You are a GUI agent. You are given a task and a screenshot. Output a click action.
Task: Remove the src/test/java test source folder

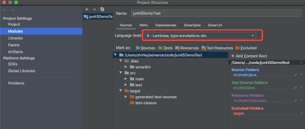click(x=301, y=87)
